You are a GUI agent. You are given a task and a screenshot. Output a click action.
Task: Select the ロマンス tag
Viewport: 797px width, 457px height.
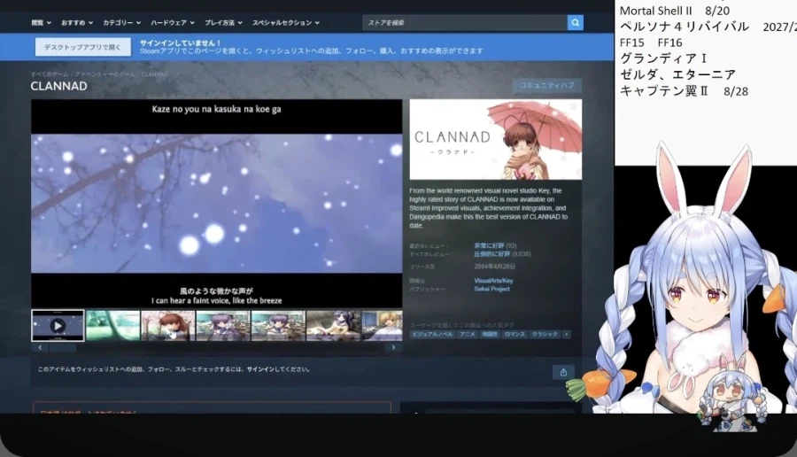click(x=515, y=334)
